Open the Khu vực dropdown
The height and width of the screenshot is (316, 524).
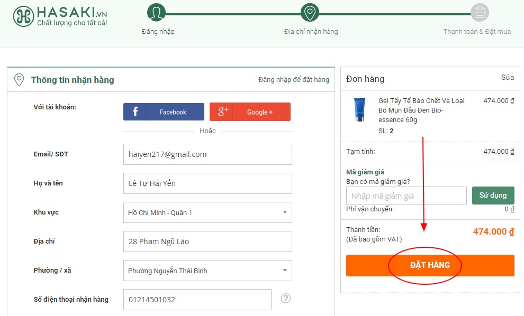(207, 212)
